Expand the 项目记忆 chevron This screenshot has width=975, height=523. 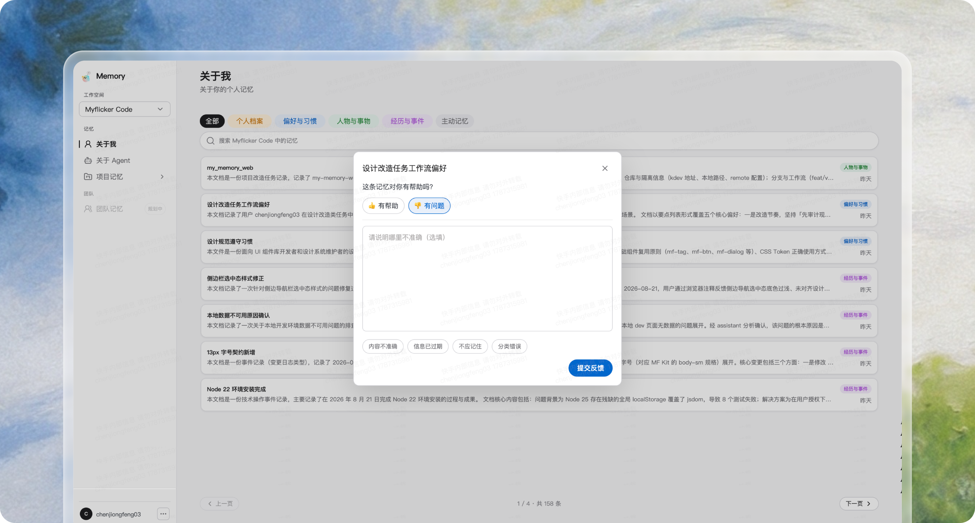162,177
